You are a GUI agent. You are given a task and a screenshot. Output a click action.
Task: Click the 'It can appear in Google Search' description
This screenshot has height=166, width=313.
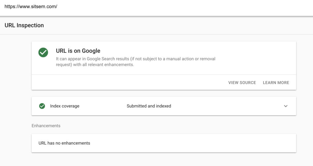(135, 59)
